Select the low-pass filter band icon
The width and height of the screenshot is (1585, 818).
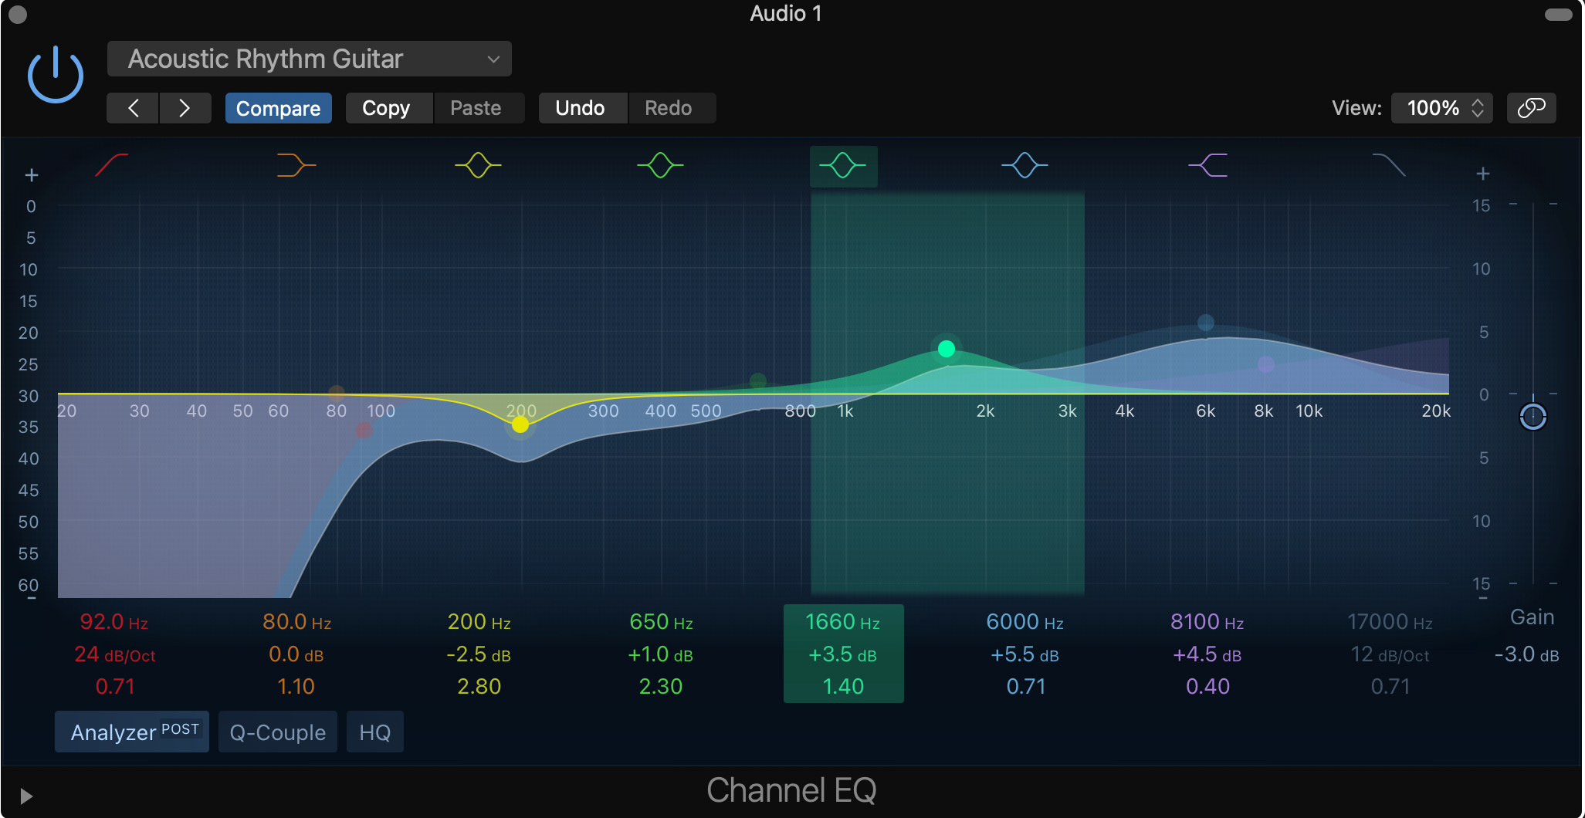1390,164
